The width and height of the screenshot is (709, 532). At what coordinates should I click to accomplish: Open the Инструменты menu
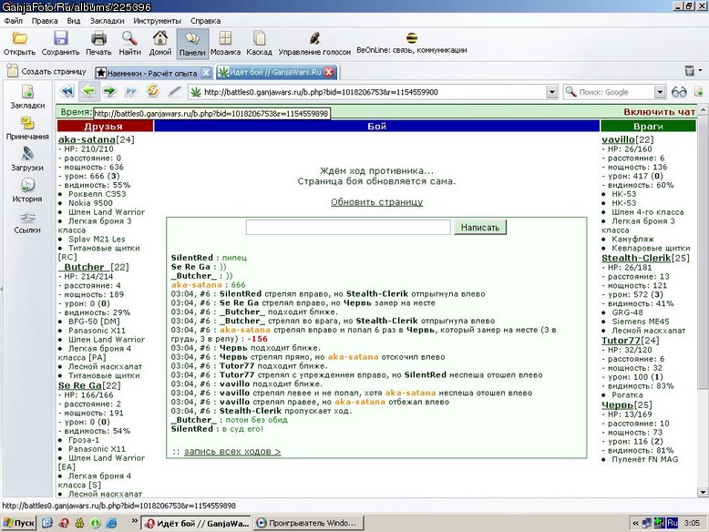157,21
